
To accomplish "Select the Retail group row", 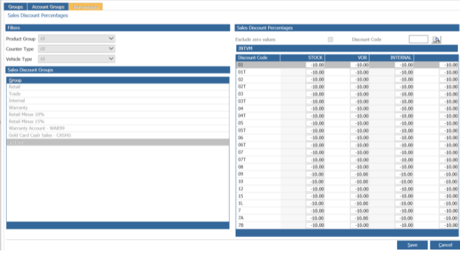I will coord(117,87).
